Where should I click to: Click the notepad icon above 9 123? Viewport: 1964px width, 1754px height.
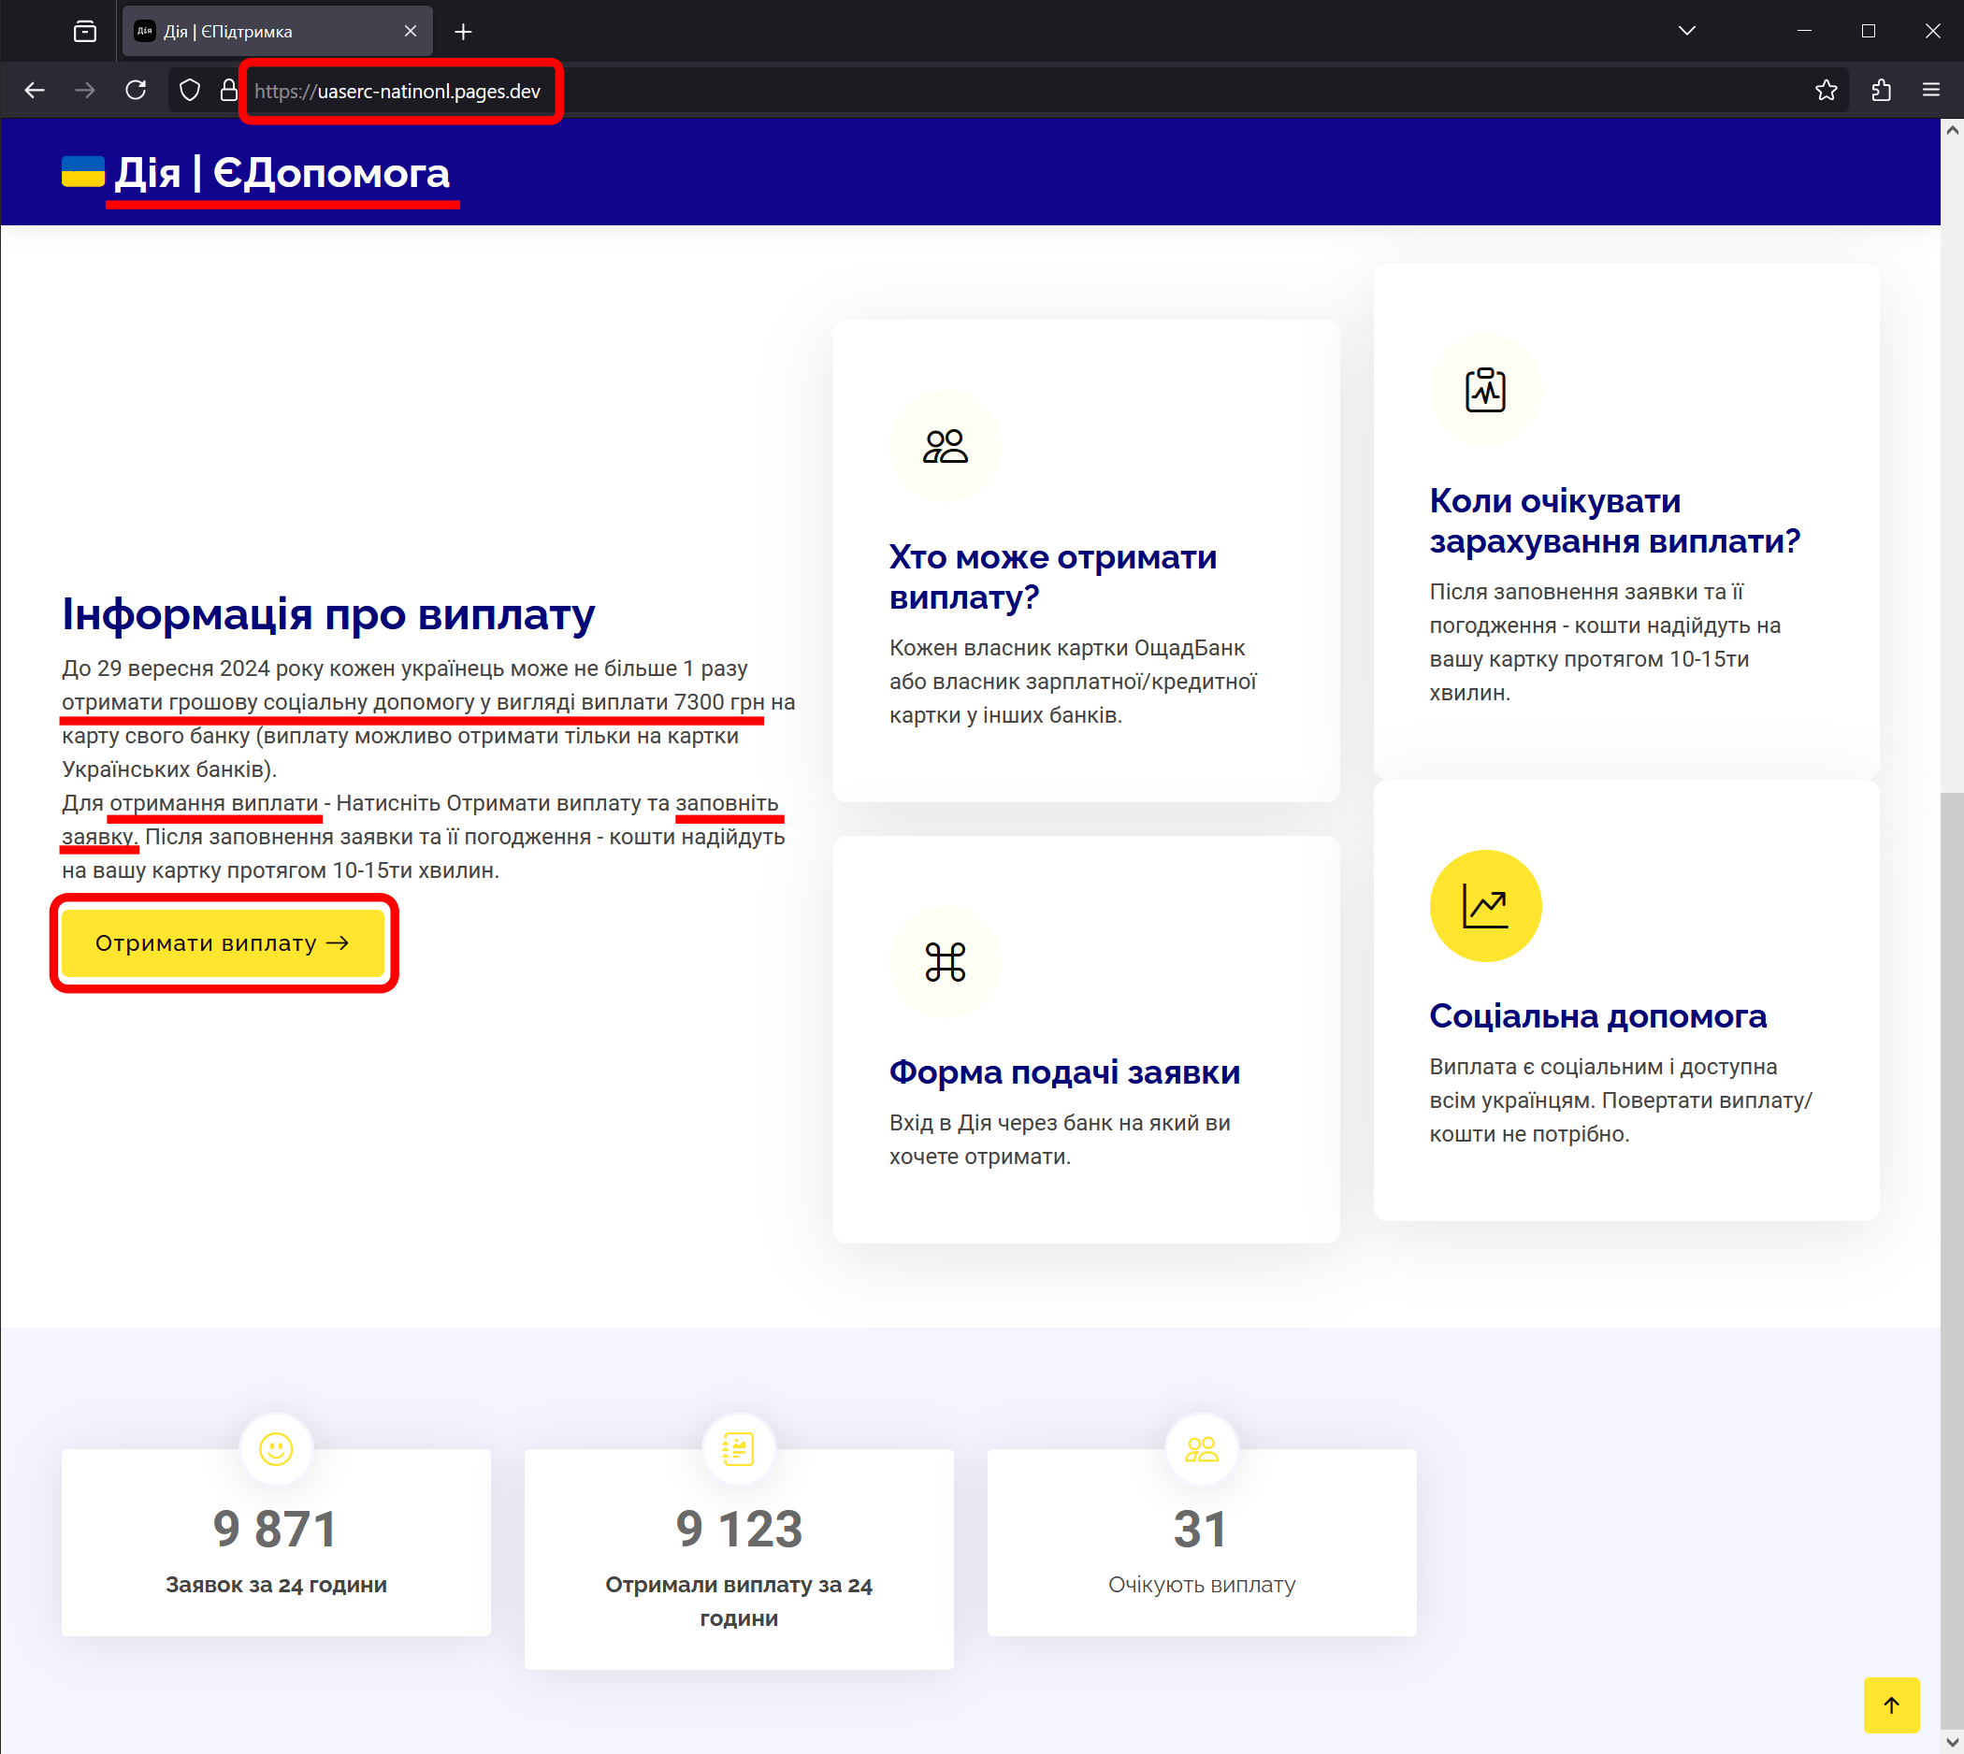point(739,1448)
